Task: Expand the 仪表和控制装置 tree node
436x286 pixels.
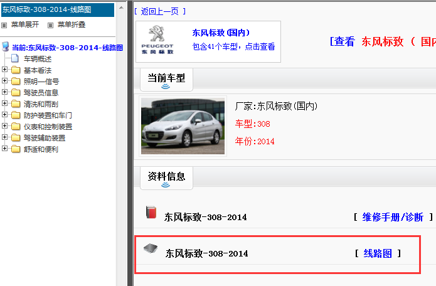Action: click(x=4, y=126)
